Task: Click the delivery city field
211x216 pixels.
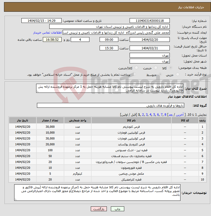Action: [x=150, y=61]
